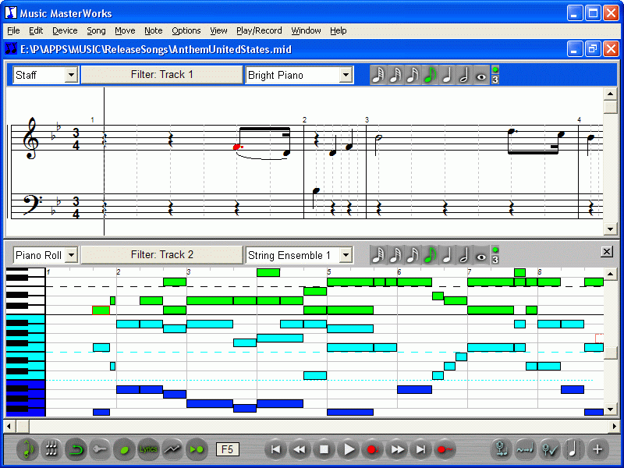Click the plus icon in bottom toolbar
This screenshot has height=468, width=624.
point(597,450)
